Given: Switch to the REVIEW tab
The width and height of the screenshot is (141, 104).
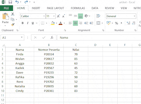Looking at the screenshot, I should tap(109, 8).
